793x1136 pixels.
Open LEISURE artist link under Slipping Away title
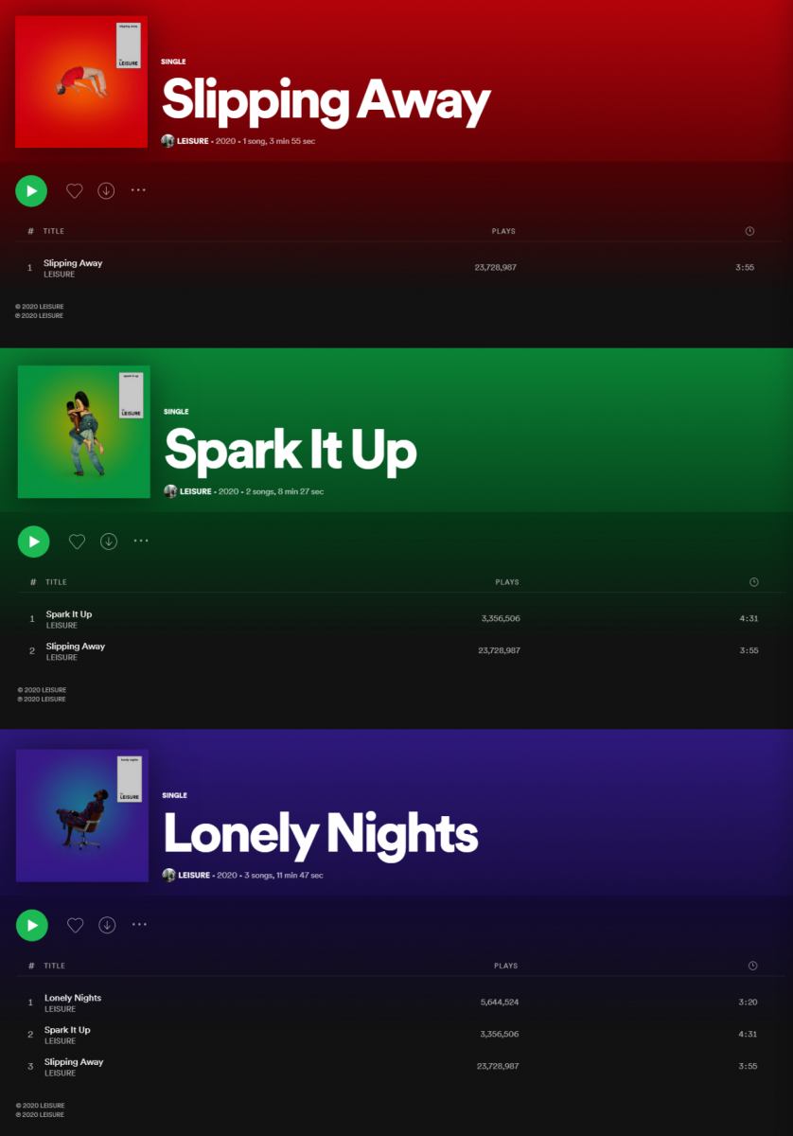[193, 141]
